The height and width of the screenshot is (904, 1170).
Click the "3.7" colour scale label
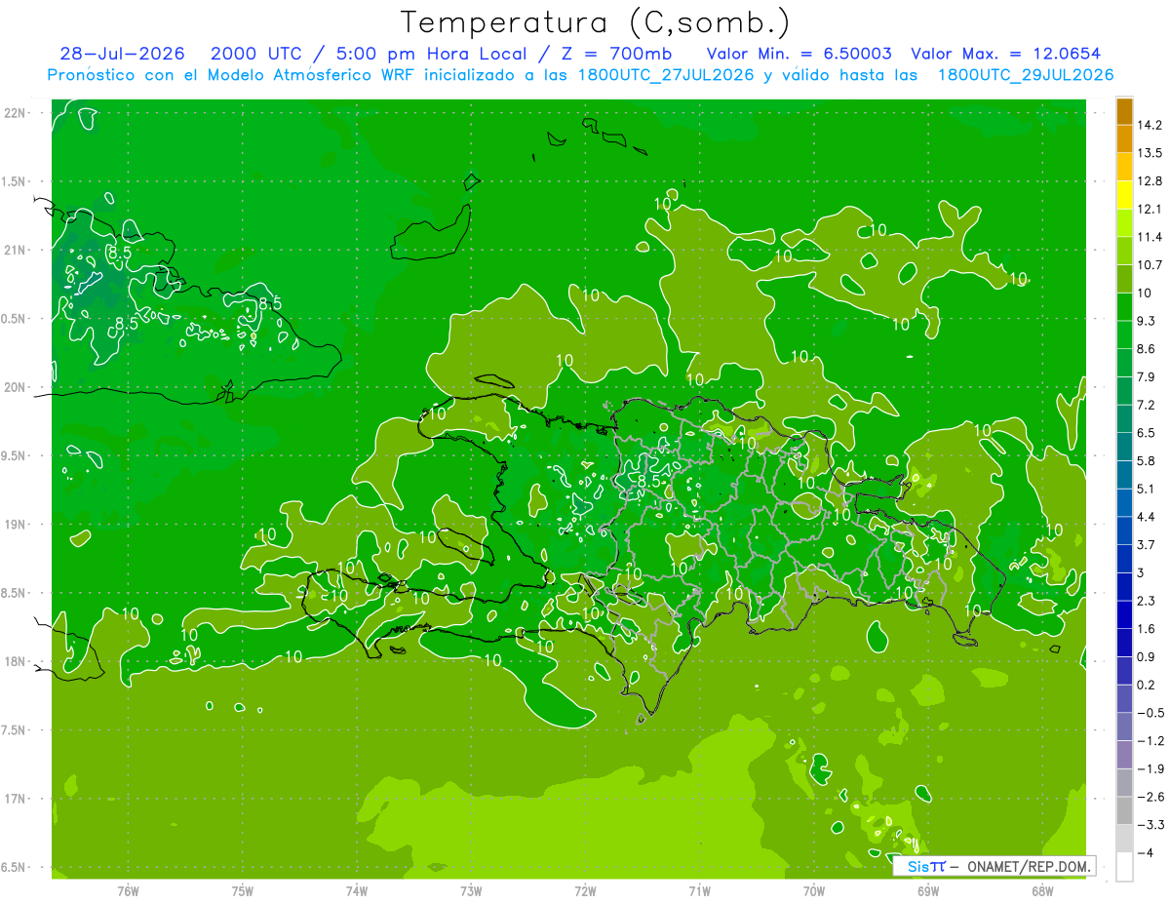tap(1147, 544)
